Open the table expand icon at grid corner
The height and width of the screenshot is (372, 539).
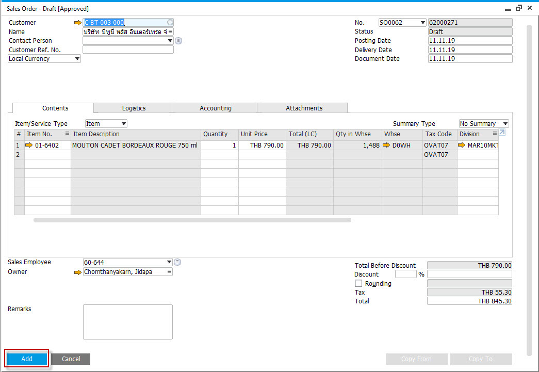click(502, 133)
